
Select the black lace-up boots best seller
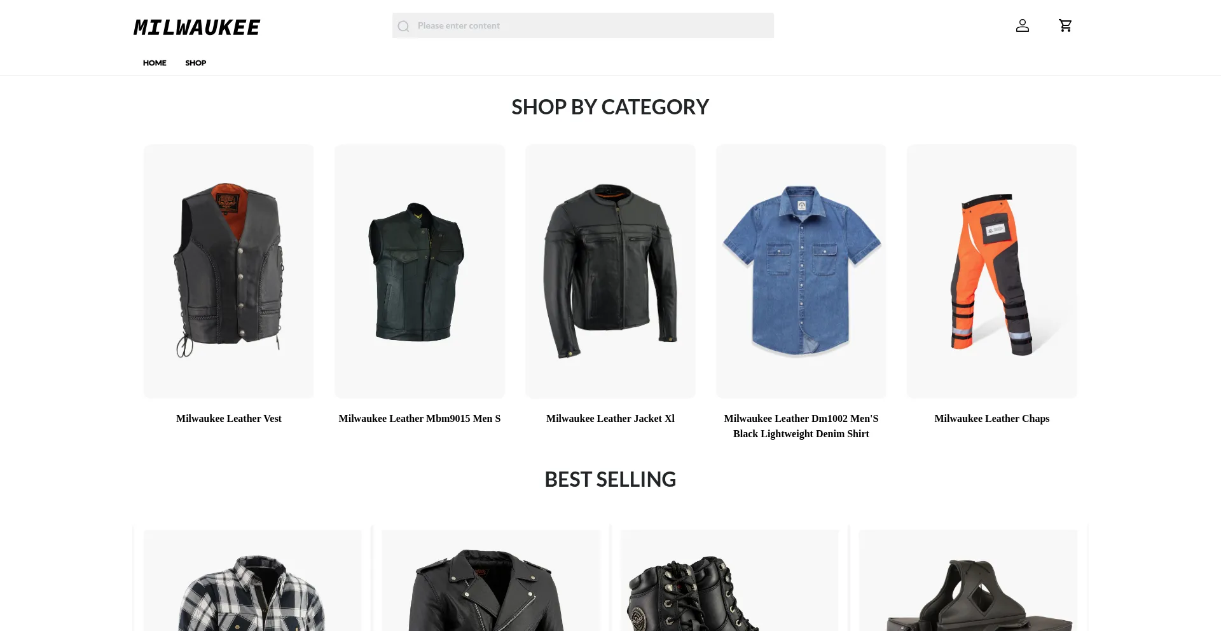tap(729, 581)
